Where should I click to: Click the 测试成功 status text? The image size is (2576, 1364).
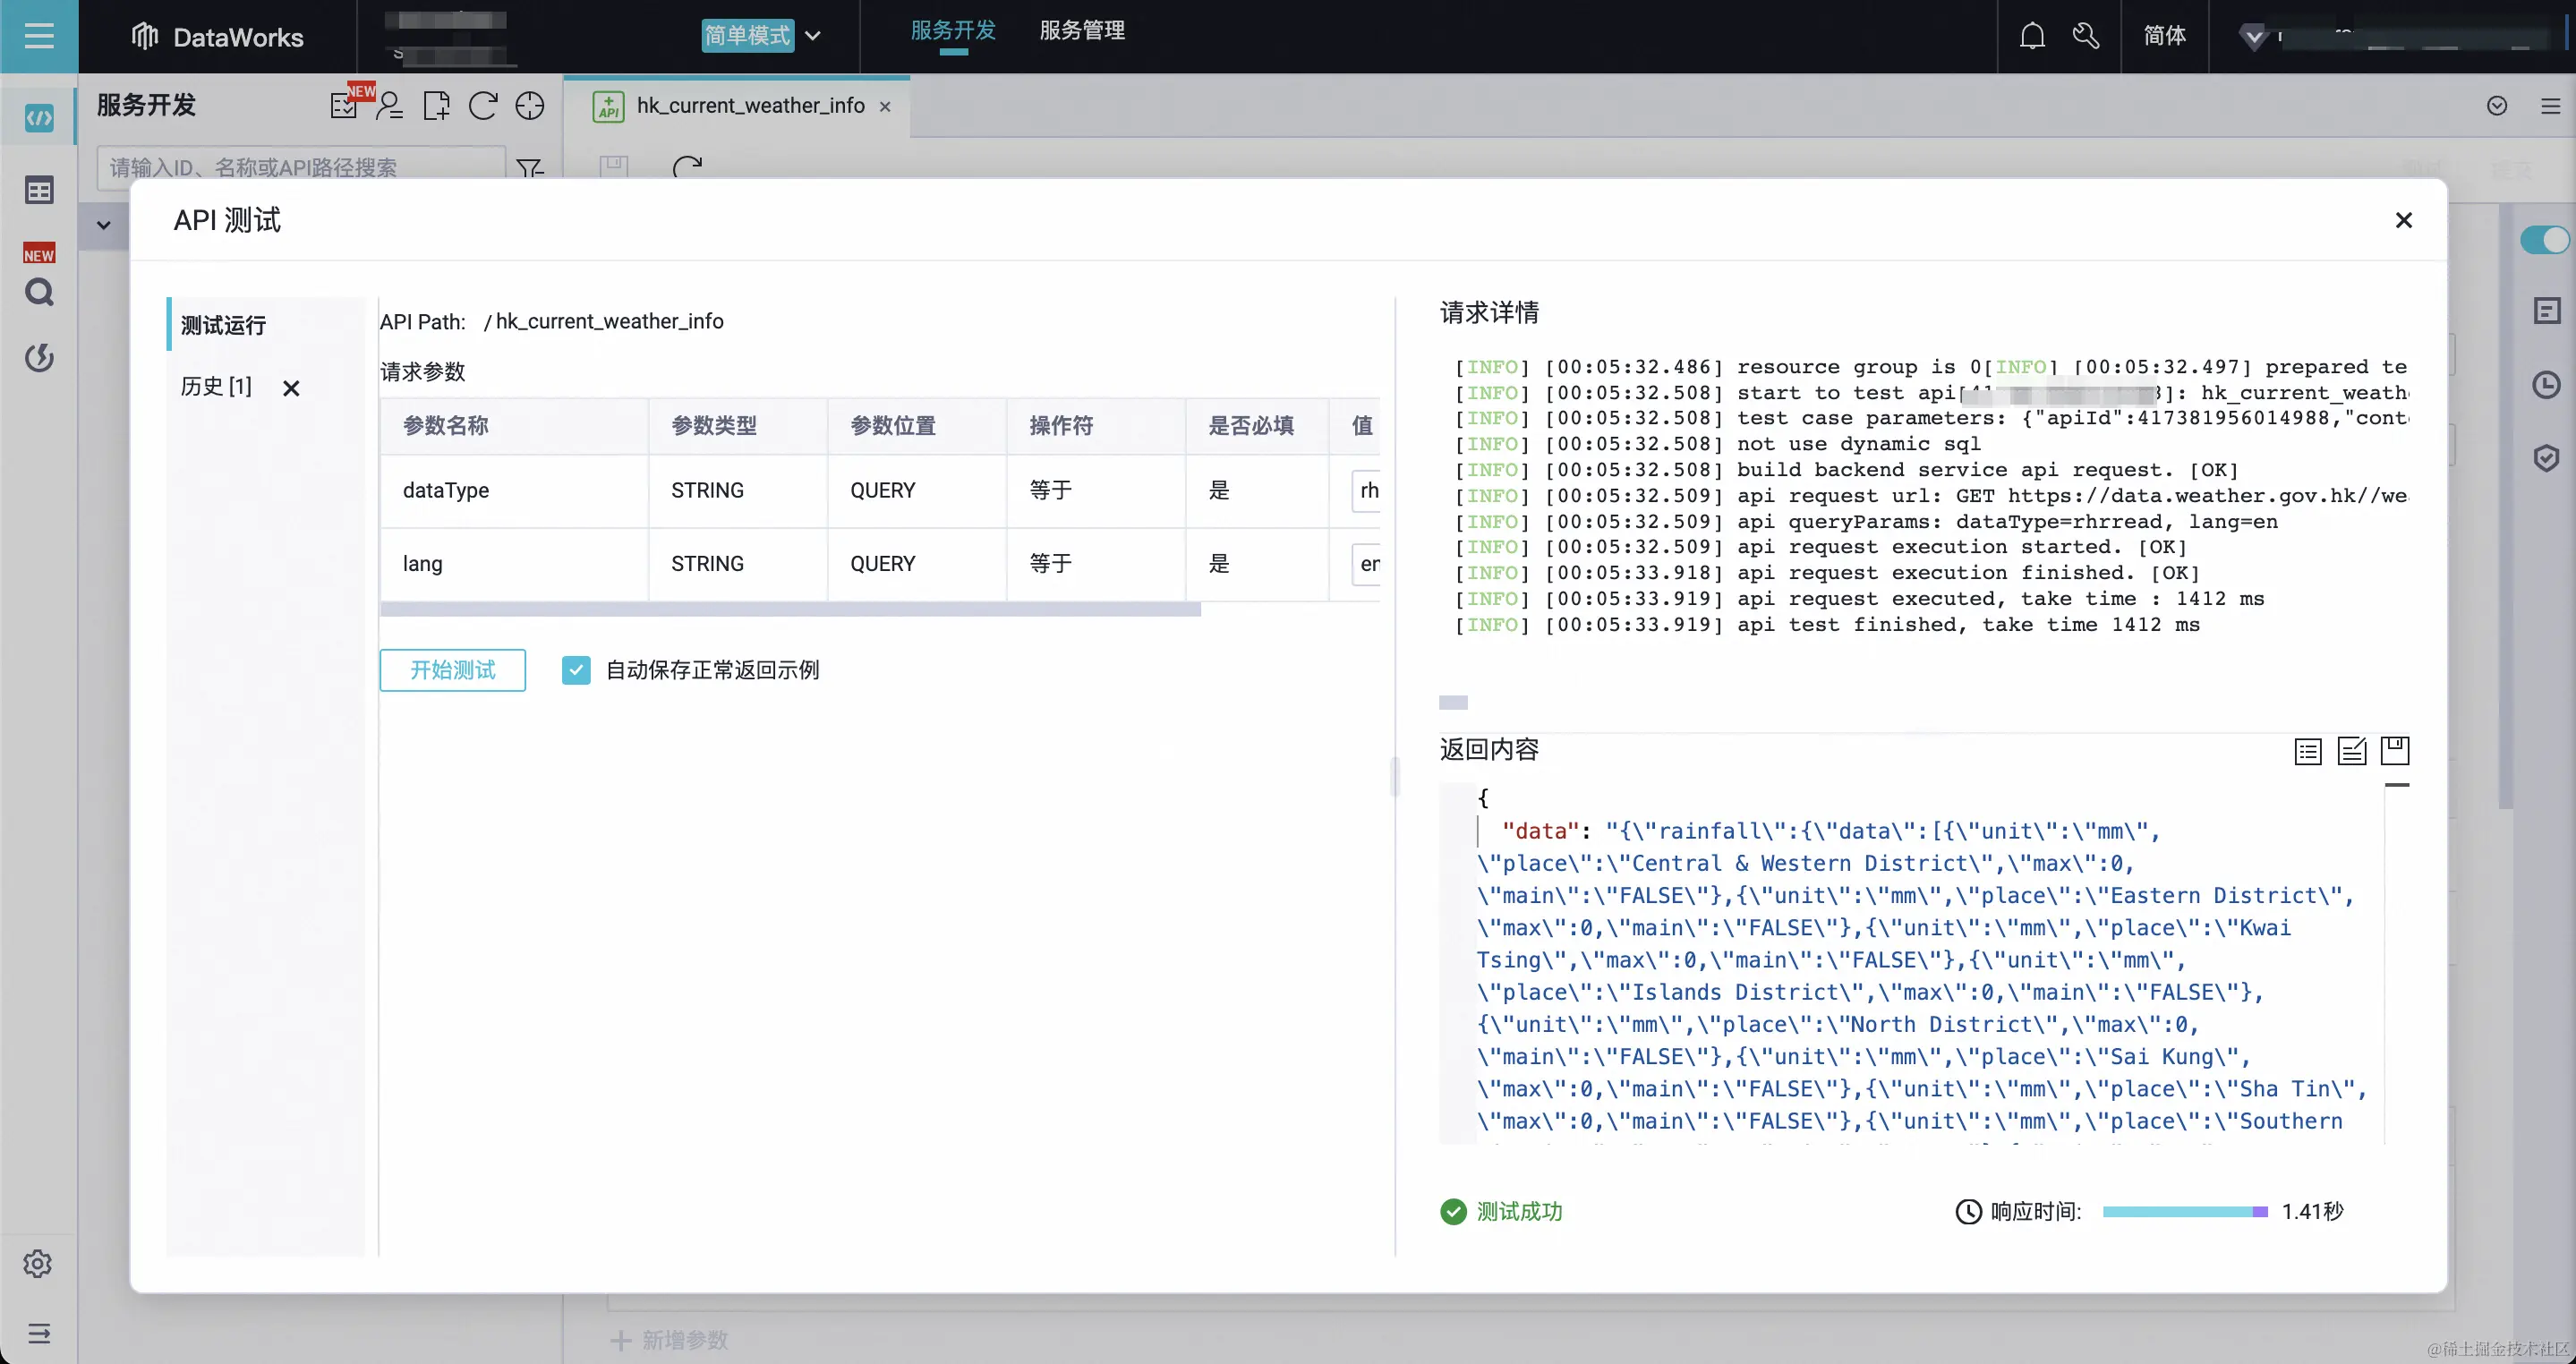1519,1211
